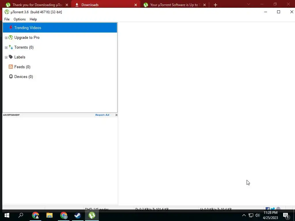Minimize the µTorrent window
295x221 pixels.
click(x=266, y=12)
